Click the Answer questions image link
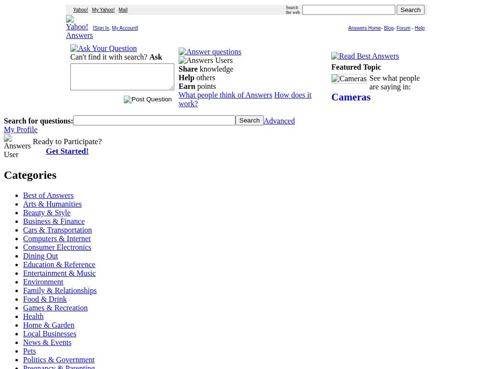 [210, 52]
